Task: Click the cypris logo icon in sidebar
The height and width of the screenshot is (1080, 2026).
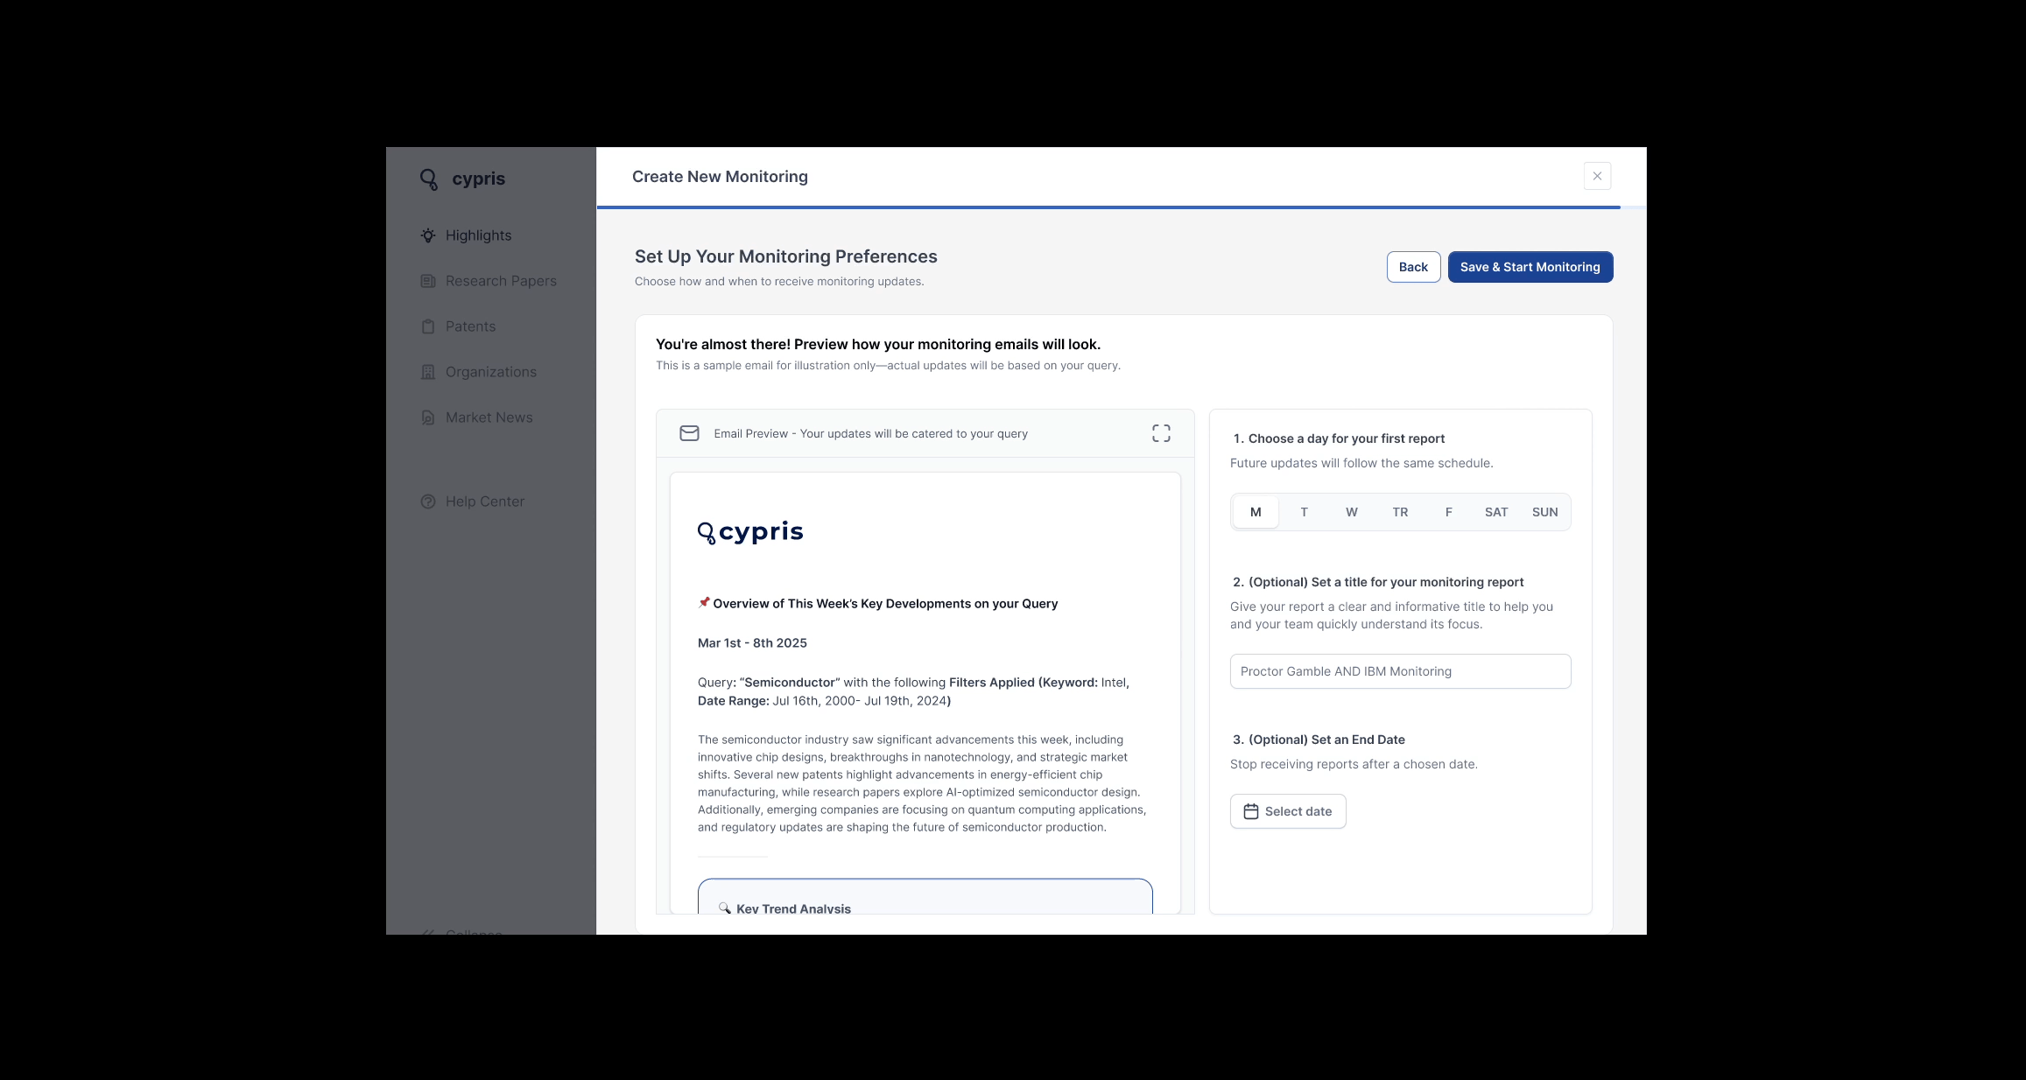Action: coord(429,179)
